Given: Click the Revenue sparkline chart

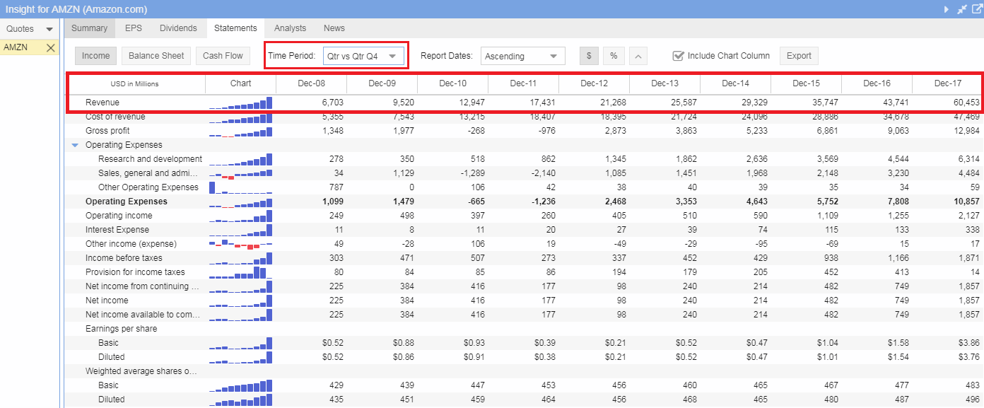Looking at the screenshot, I should click(x=240, y=103).
